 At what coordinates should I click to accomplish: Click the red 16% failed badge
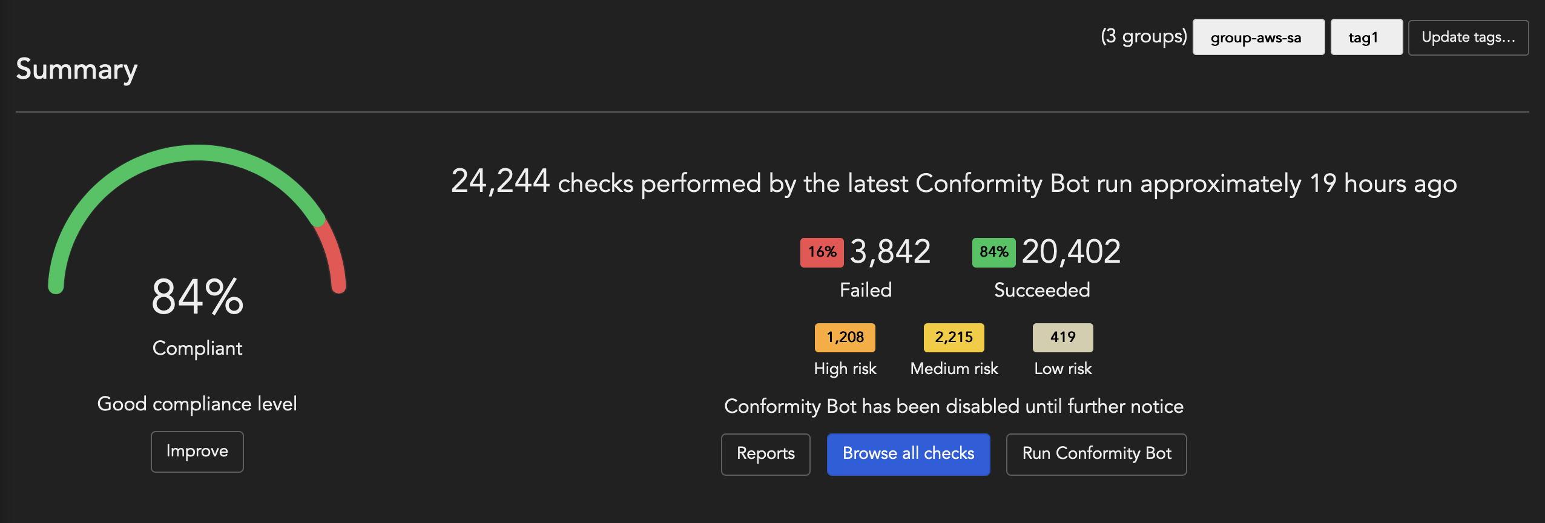pos(822,252)
